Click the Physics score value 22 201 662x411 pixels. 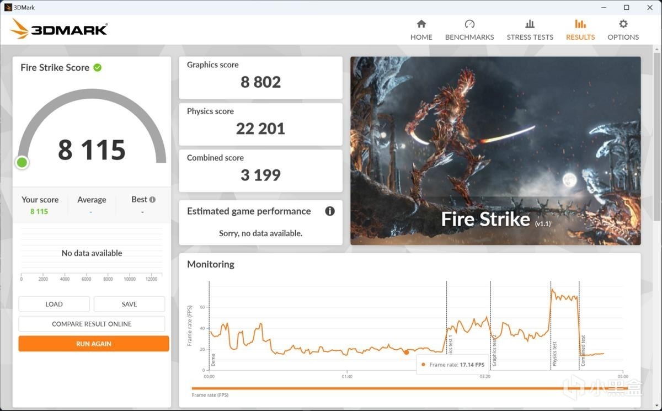tap(261, 129)
